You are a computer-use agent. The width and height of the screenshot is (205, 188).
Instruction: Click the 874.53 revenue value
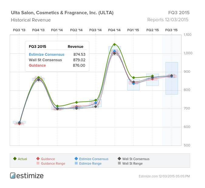point(79,55)
